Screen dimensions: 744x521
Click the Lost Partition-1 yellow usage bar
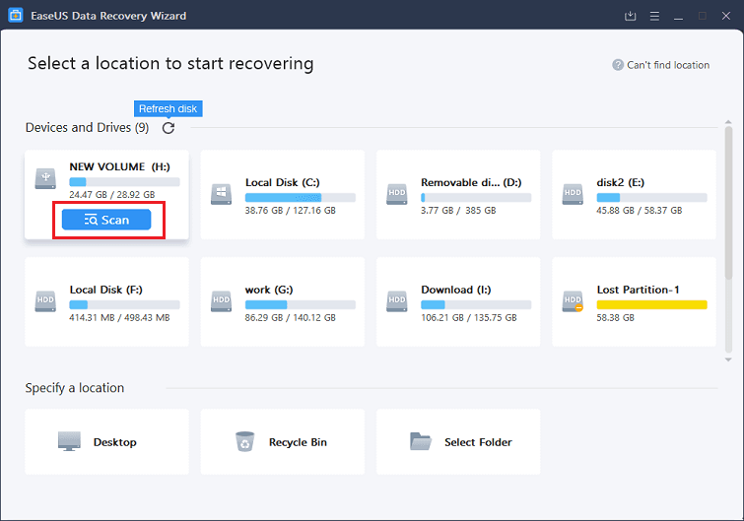tap(651, 305)
